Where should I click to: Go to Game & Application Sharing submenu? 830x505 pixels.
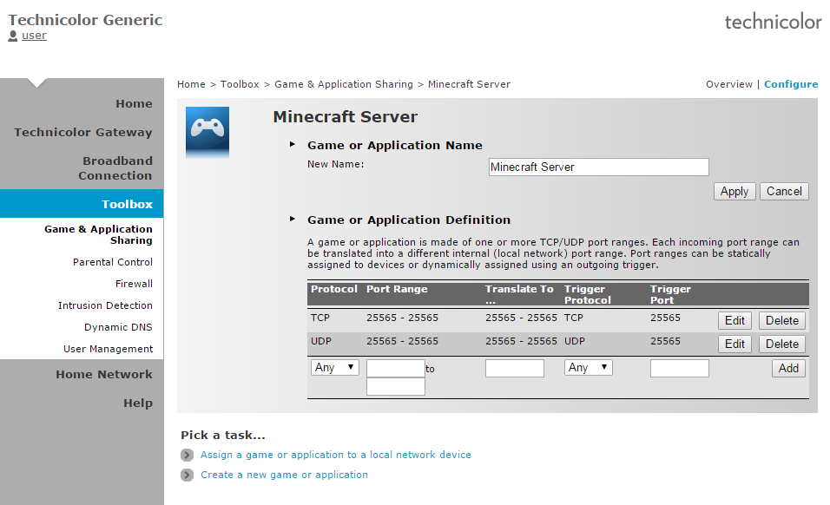click(98, 235)
